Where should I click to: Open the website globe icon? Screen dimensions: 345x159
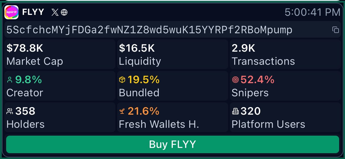[x=64, y=12]
